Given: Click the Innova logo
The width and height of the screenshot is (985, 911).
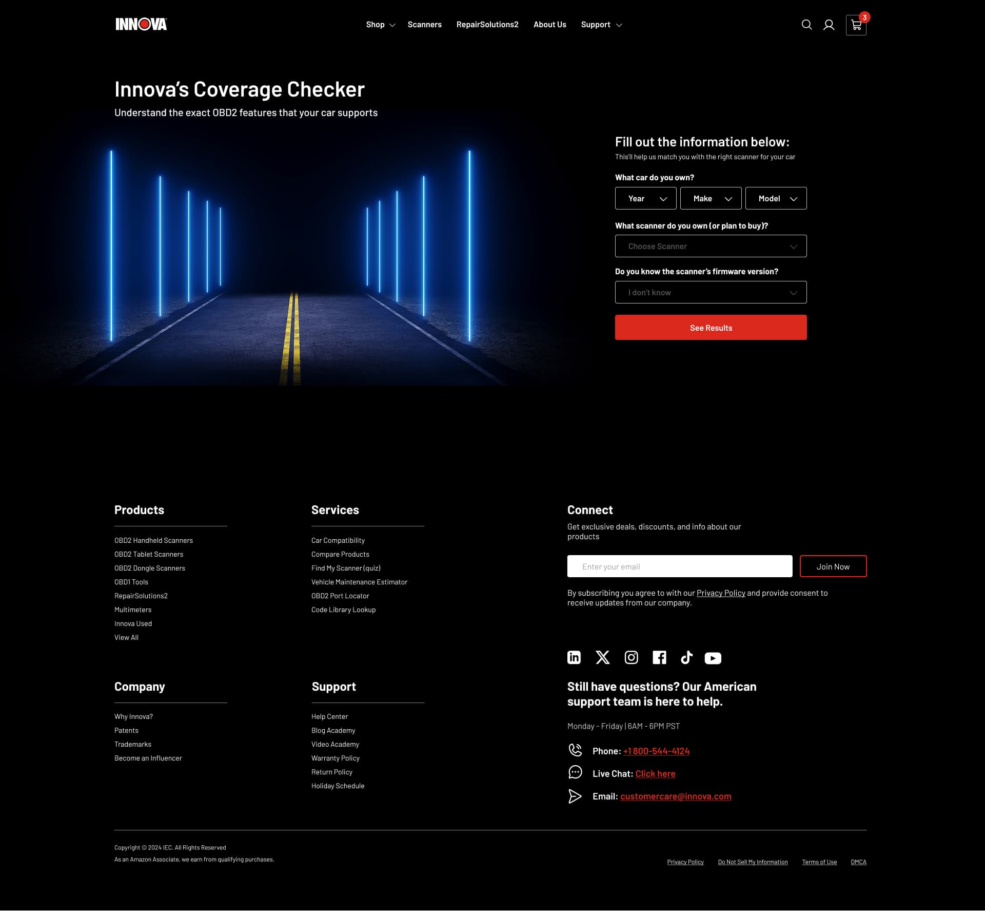Looking at the screenshot, I should (x=141, y=24).
